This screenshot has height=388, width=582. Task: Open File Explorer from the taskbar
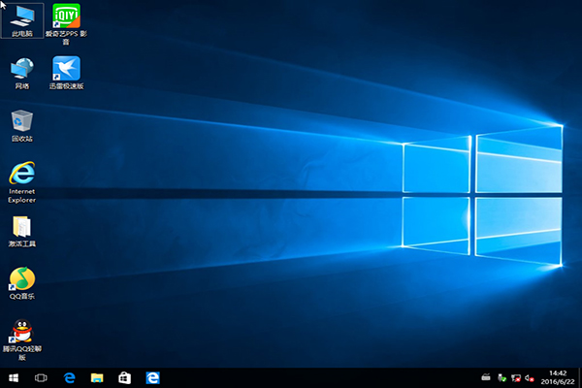click(97, 376)
